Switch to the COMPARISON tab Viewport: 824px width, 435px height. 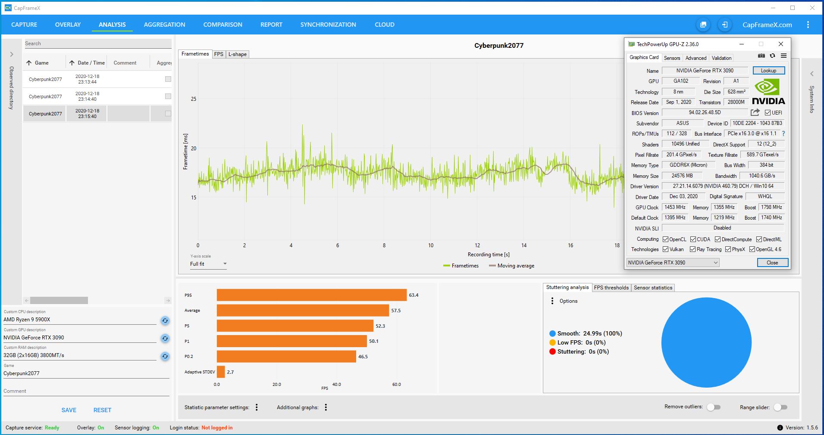point(223,25)
